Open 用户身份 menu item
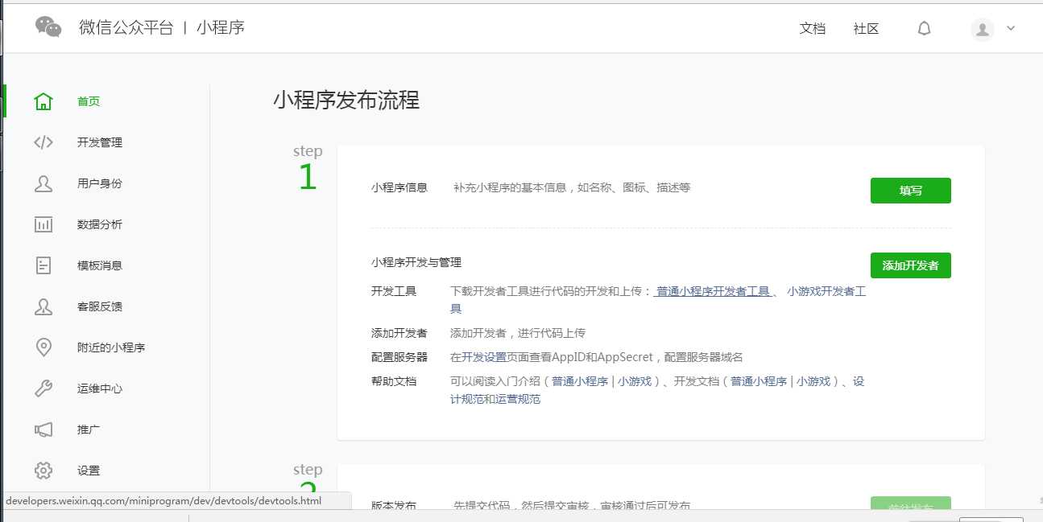Screen dimensions: 1043x522 point(100,183)
